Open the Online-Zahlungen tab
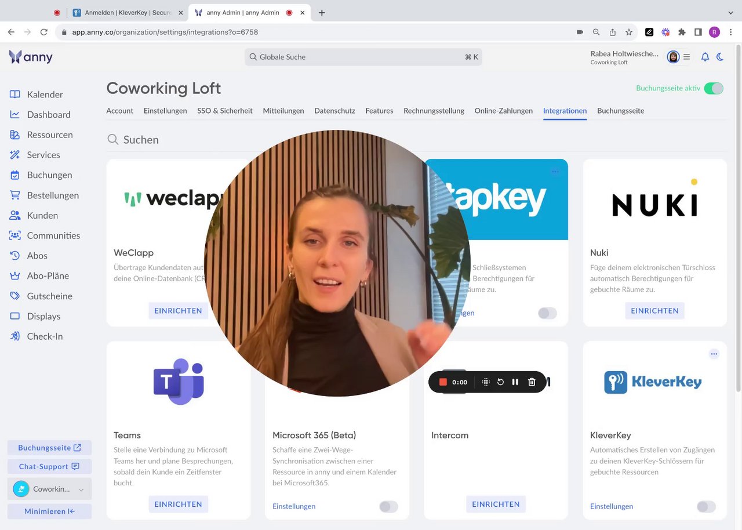This screenshot has width=742, height=530. (x=504, y=111)
